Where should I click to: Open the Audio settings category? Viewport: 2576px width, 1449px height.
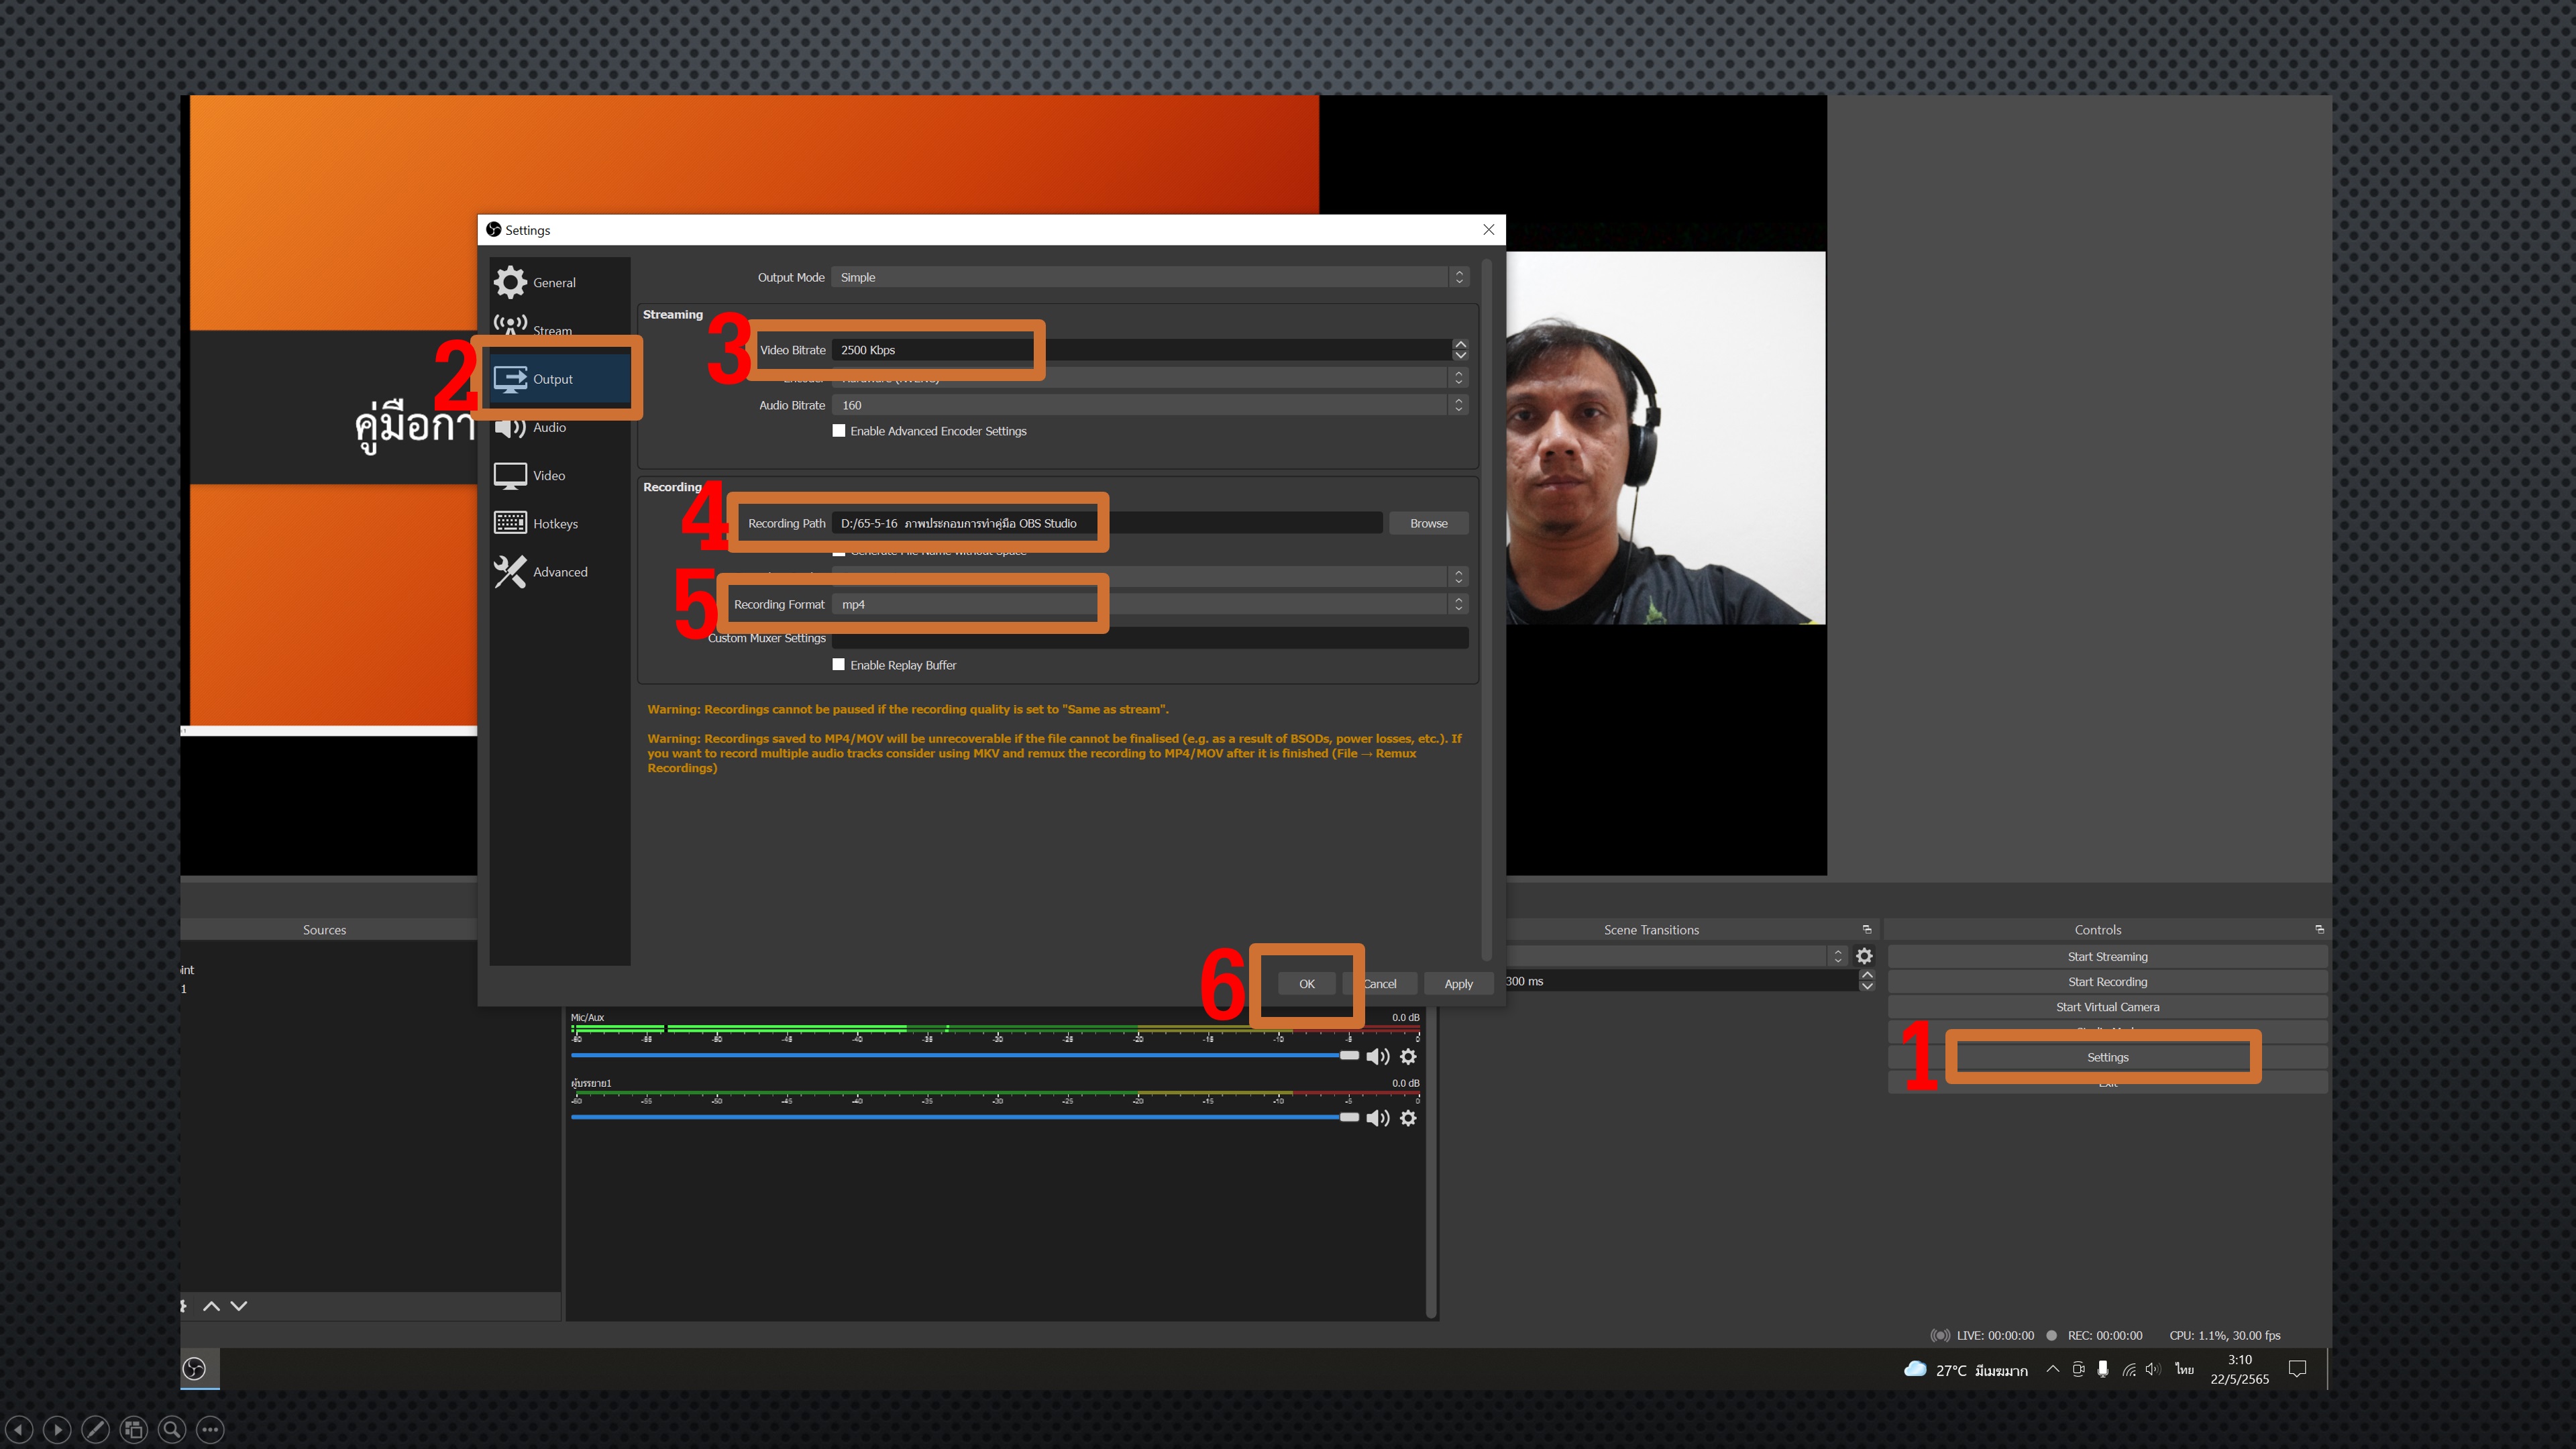(x=559, y=428)
